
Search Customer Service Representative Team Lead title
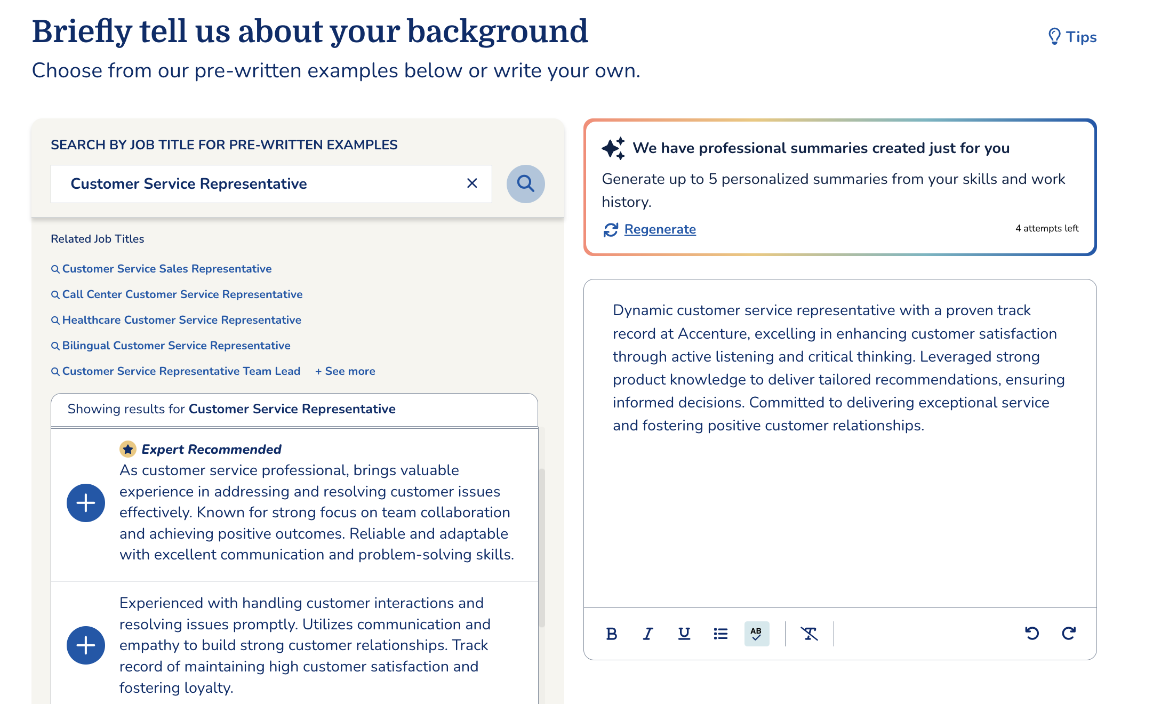point(175,371)
